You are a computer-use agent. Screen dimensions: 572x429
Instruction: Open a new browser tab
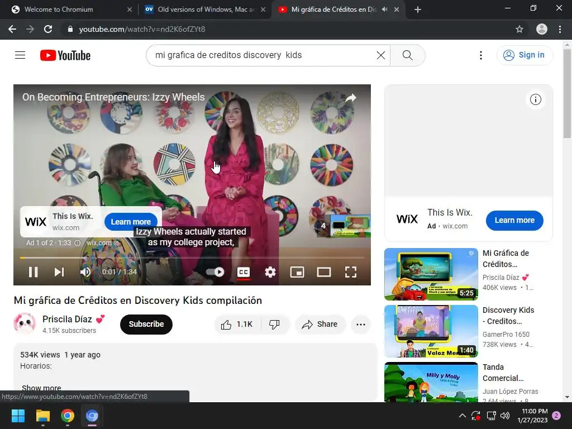click(x=418, y=9)
